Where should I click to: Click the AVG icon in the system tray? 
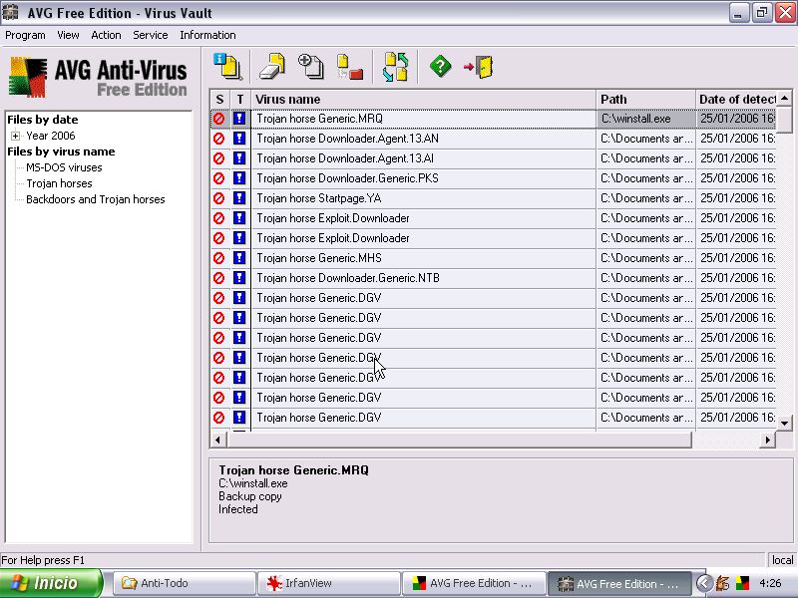(744, 583)
